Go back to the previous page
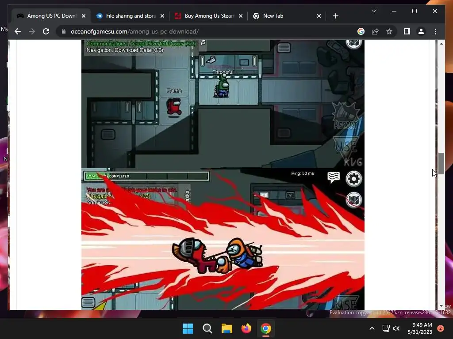453x339 pixels. [18, 31]
